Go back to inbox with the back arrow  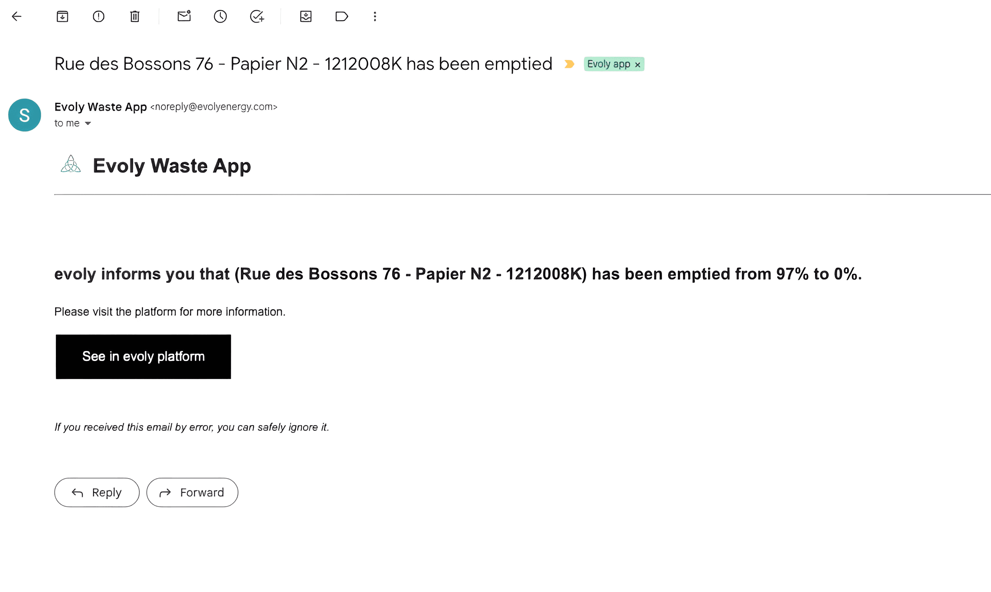click(x=16, y=16)
